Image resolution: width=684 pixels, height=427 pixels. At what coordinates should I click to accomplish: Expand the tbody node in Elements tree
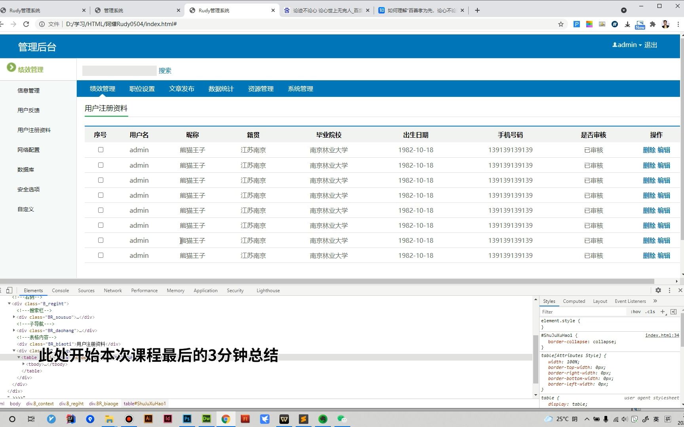point(24,364)
